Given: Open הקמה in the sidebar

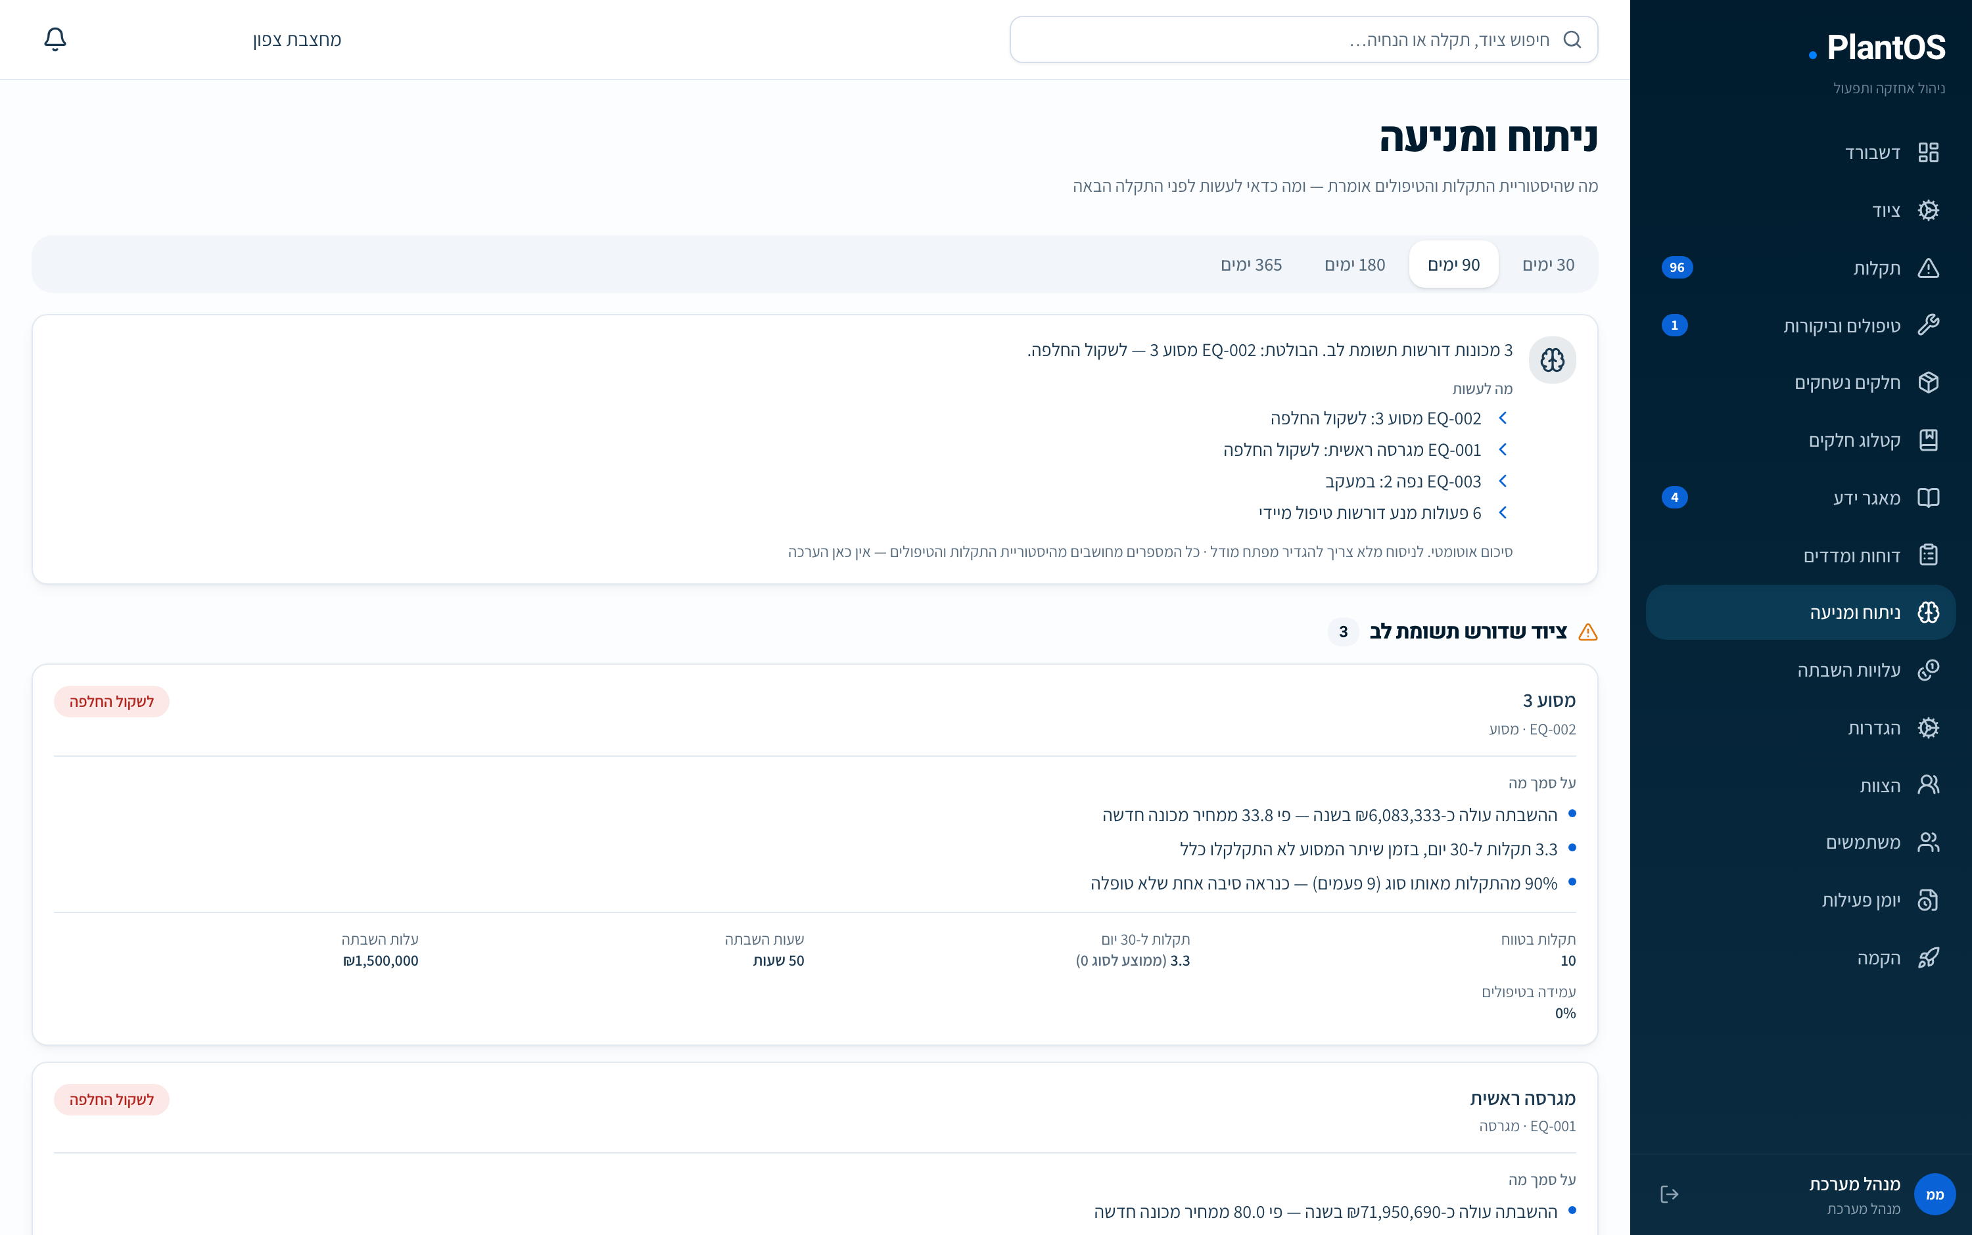Looking at the screenshot, I should (x=1800, y=957).
